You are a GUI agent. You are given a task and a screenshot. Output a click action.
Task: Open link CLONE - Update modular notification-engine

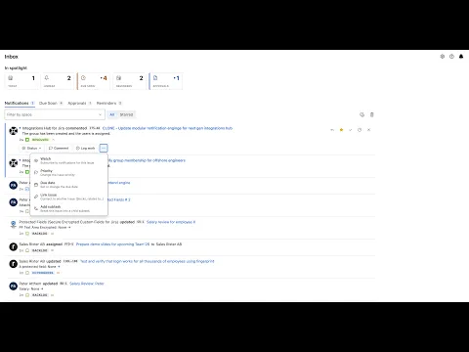tap(167, 128)
